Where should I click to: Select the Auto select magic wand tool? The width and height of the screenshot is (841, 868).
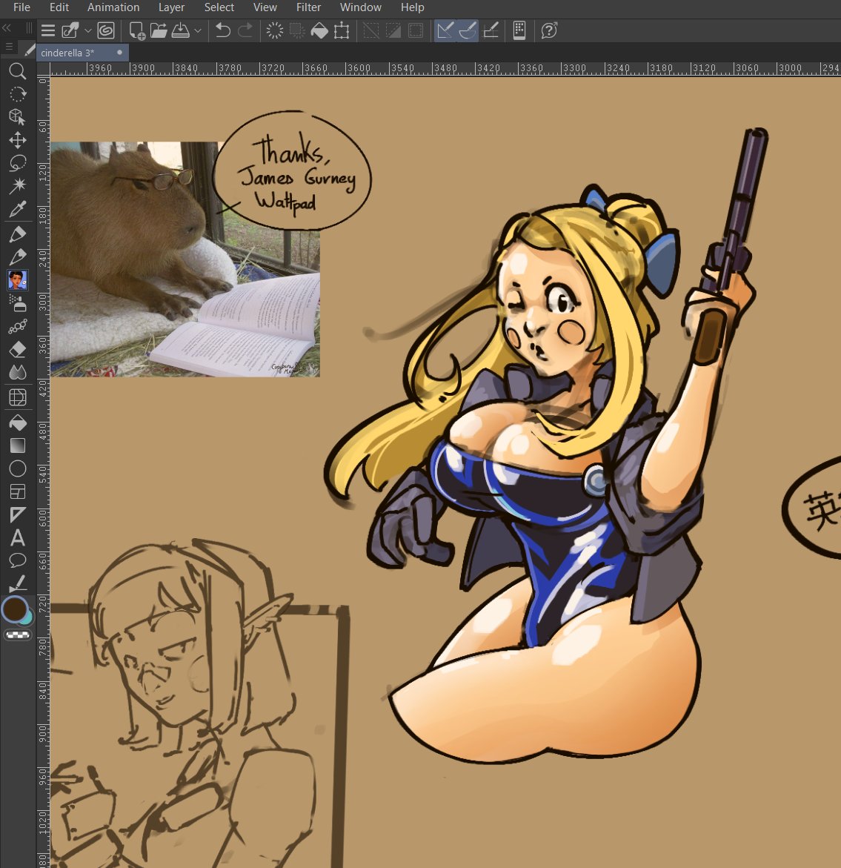(18, 186)
